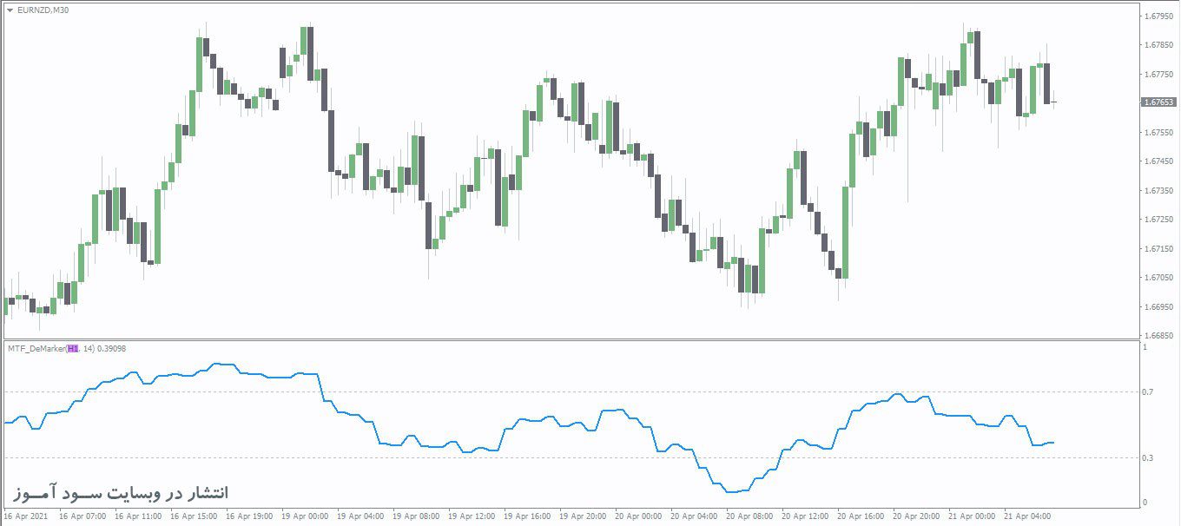Screen dimensions: 1181x526
Task: Click the 1.67350 price scale label
Action: click(x=1159, y=190)
